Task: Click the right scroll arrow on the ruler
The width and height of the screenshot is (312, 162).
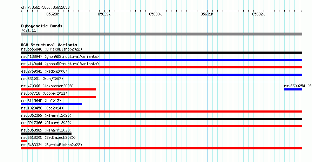Action: coord(301,11)
